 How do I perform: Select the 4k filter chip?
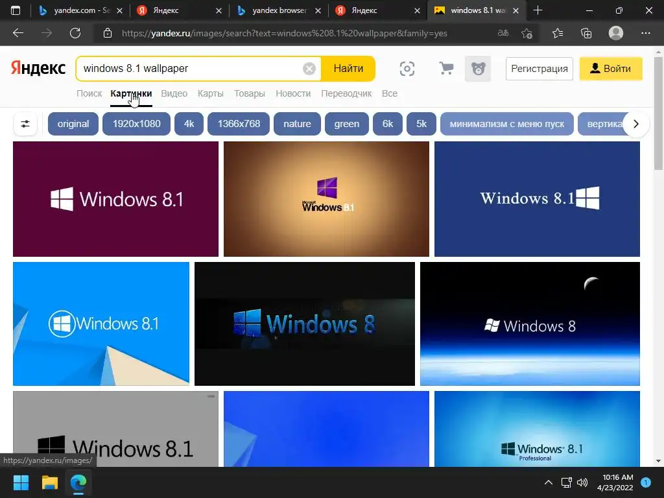189,124
